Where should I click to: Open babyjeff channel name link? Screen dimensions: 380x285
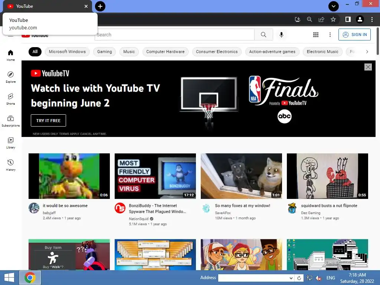(x=49, y=213)
